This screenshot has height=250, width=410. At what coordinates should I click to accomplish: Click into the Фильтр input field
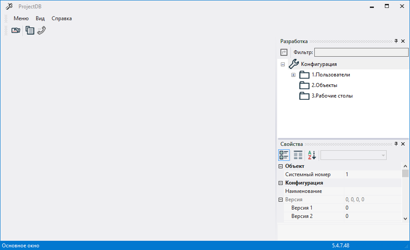361,52
